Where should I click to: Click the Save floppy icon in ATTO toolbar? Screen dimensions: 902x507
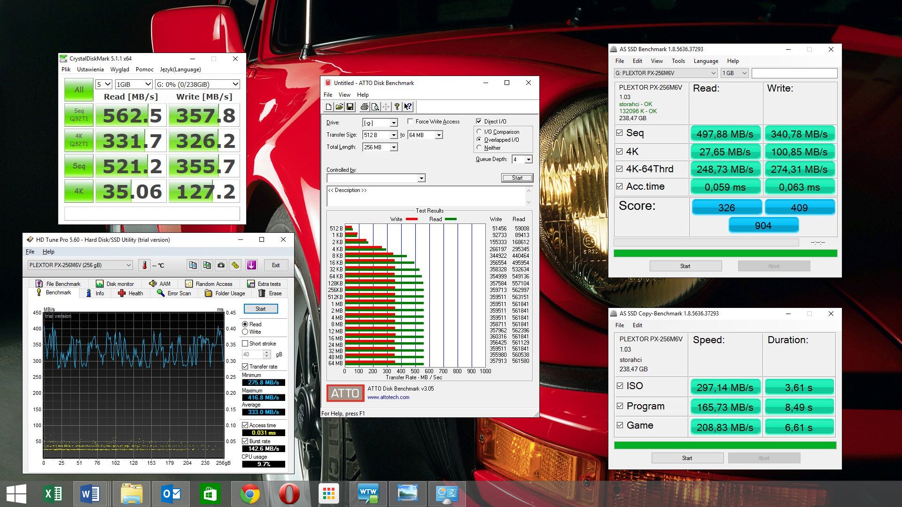pos(350,107)
